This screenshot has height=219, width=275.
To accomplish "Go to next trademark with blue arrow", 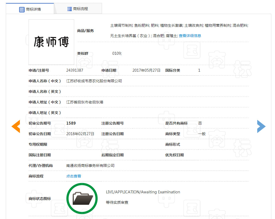I will click(x=261, y=126).
